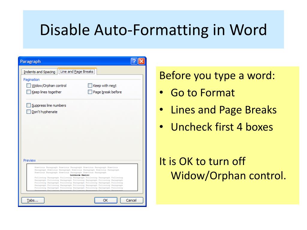The image size is (307, 230).
Task: Click slide title Disable Auto-Formatting in Word
Action: [x=153, y=30]
